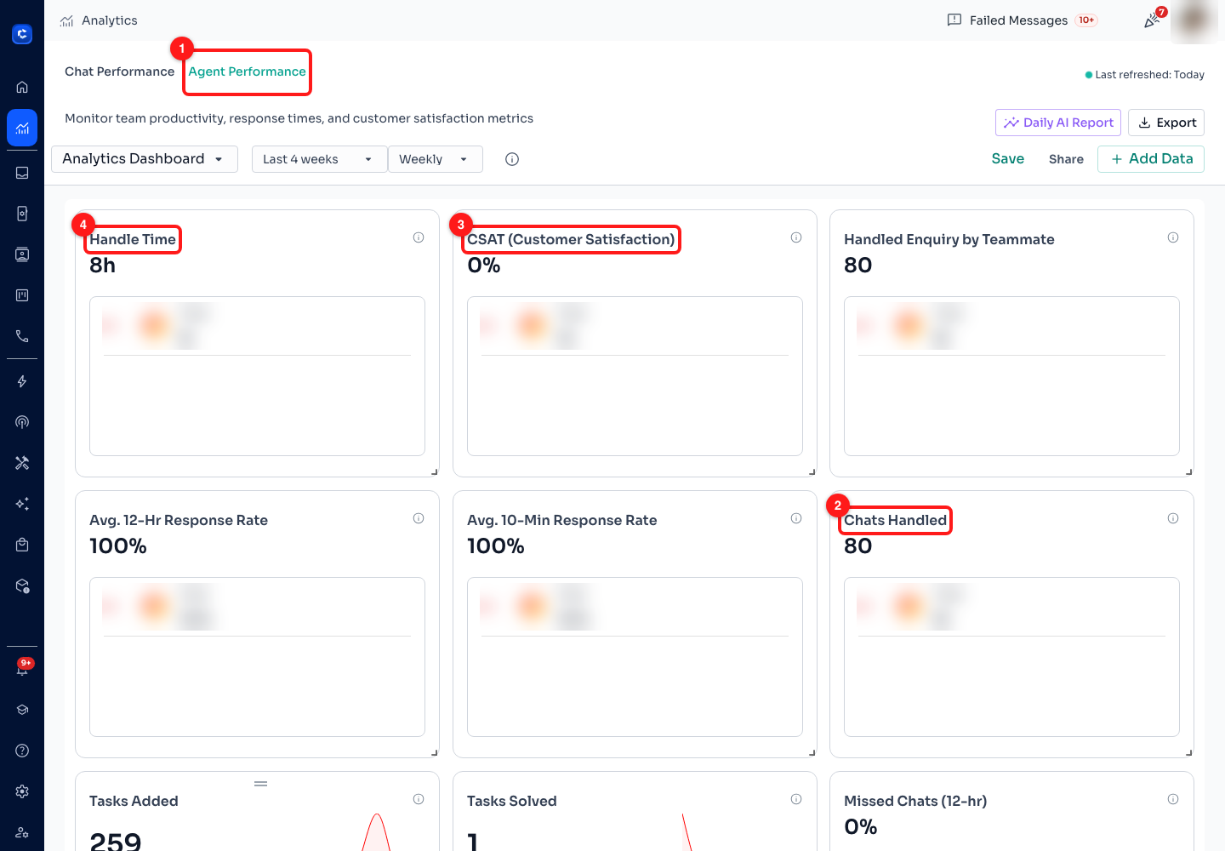The width and height of the screenshot is (1225, 851).
Task: Click the Tasks Added drag handle
Action: [261, 783]
